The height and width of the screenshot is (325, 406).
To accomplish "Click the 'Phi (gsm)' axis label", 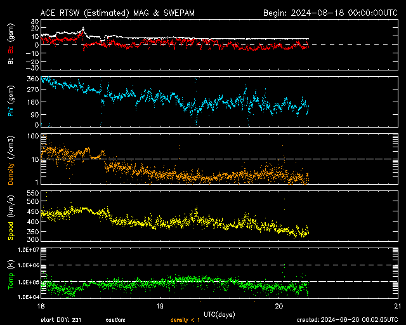I will [x=11, y=101].
